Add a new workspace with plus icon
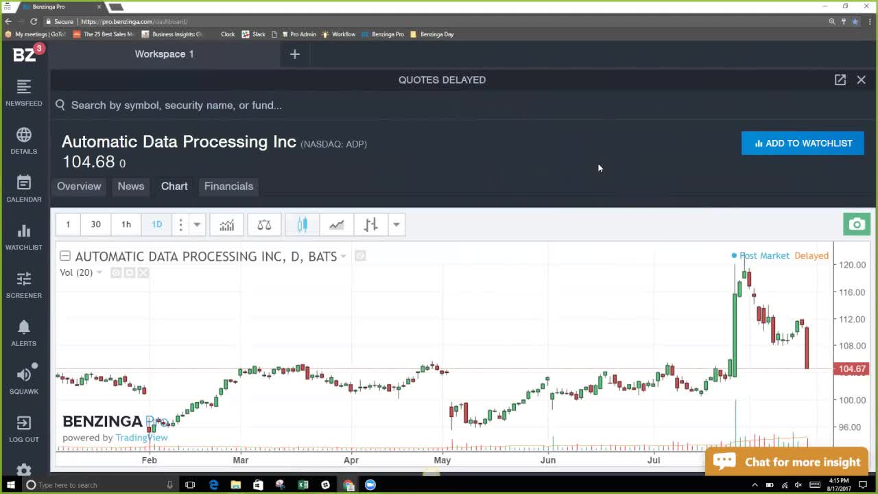Screen dimensions: 878x494 295,54
